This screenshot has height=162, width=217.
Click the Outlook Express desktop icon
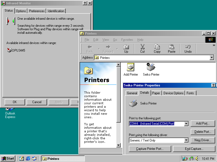(x=10, y=113)
